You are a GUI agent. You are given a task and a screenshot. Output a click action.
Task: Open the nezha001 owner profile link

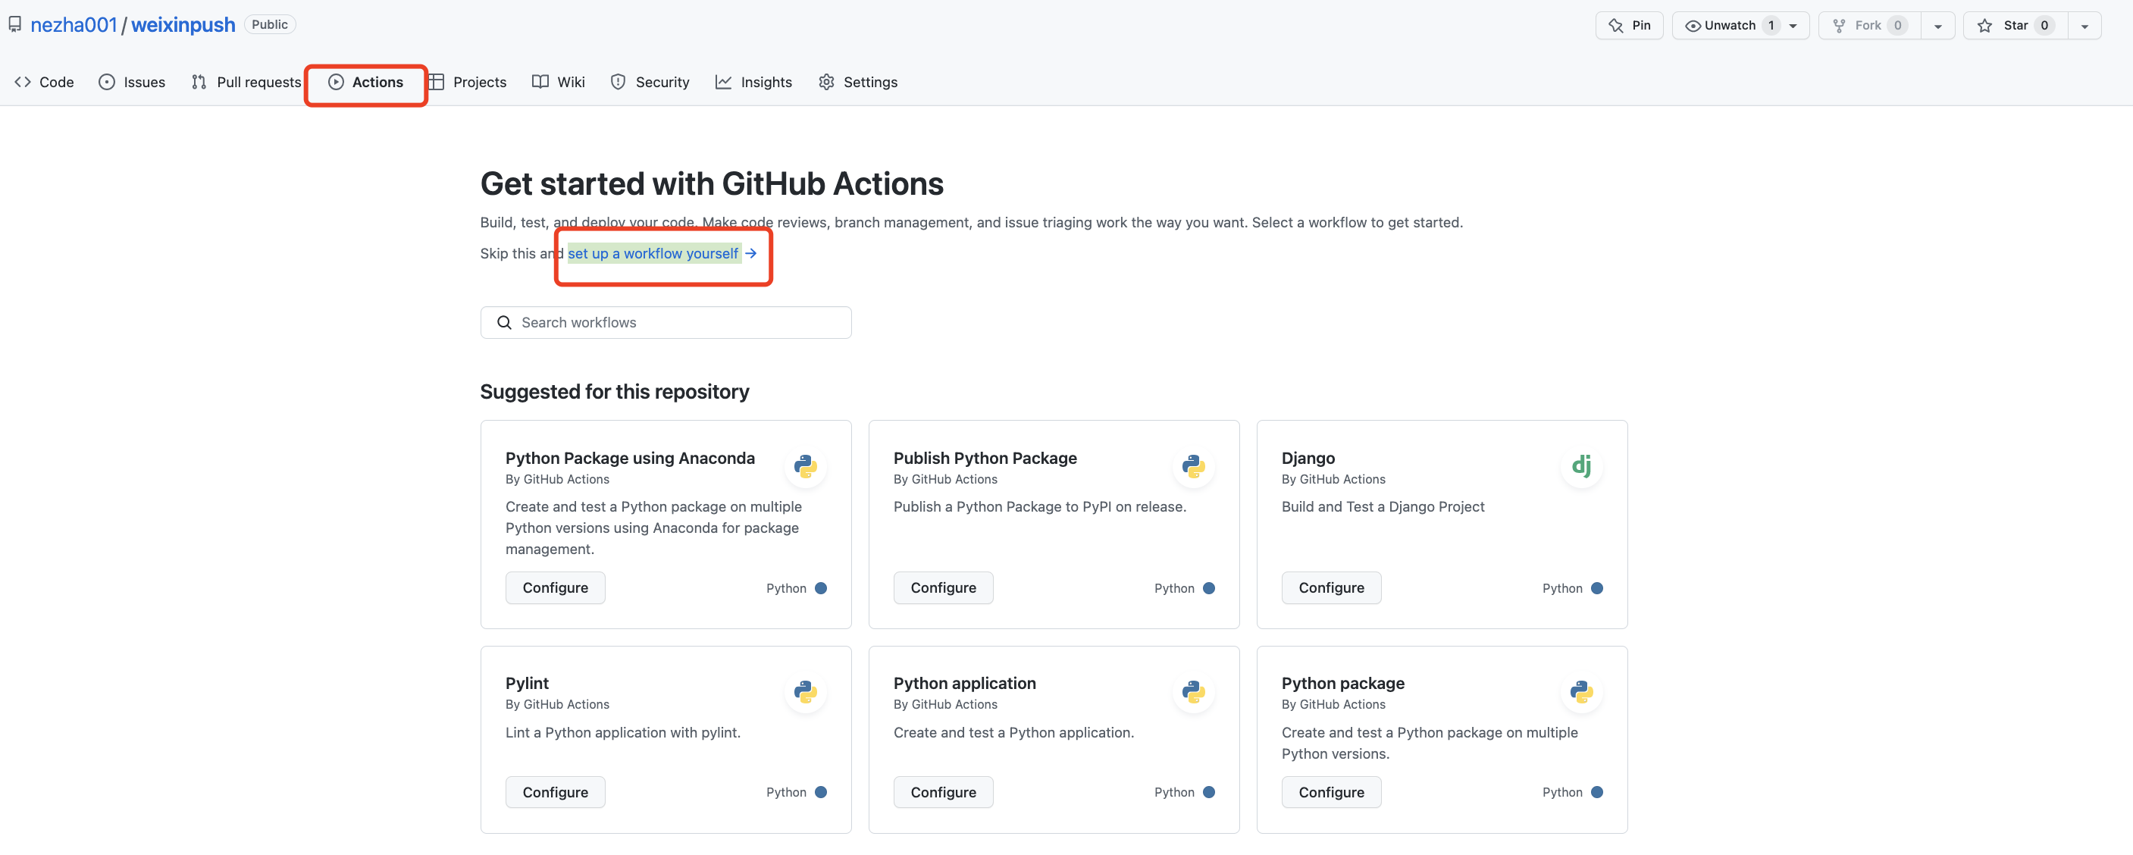(x=74, y=25)
